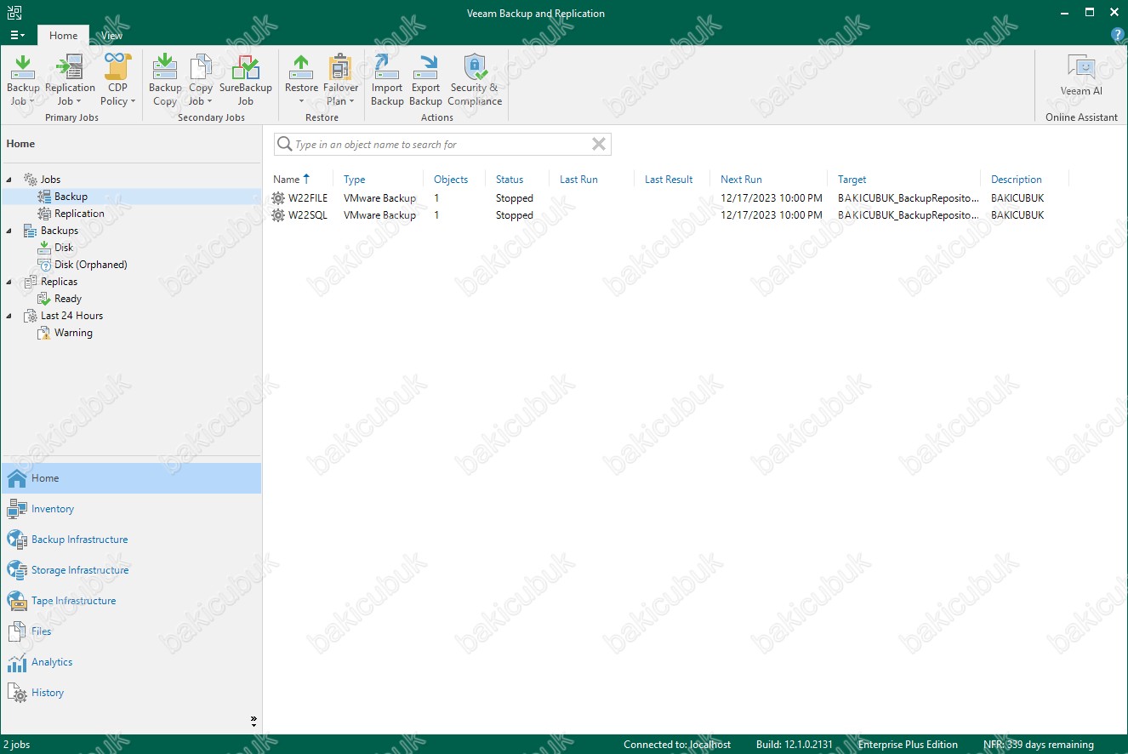Click the Build 12.1.0.2131 status text
Image resolution: width=1128 pixels, height=754 pixels.
tap(795, 745)
